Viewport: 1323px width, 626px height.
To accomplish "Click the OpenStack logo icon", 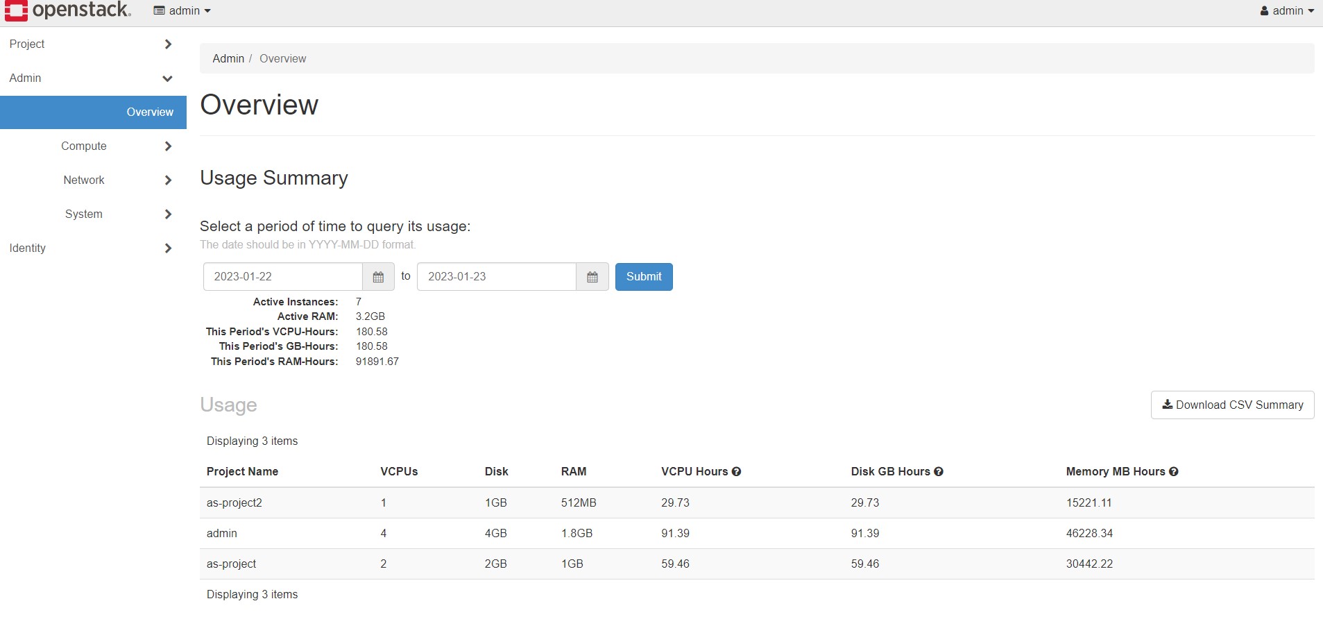I will (16, 10).
